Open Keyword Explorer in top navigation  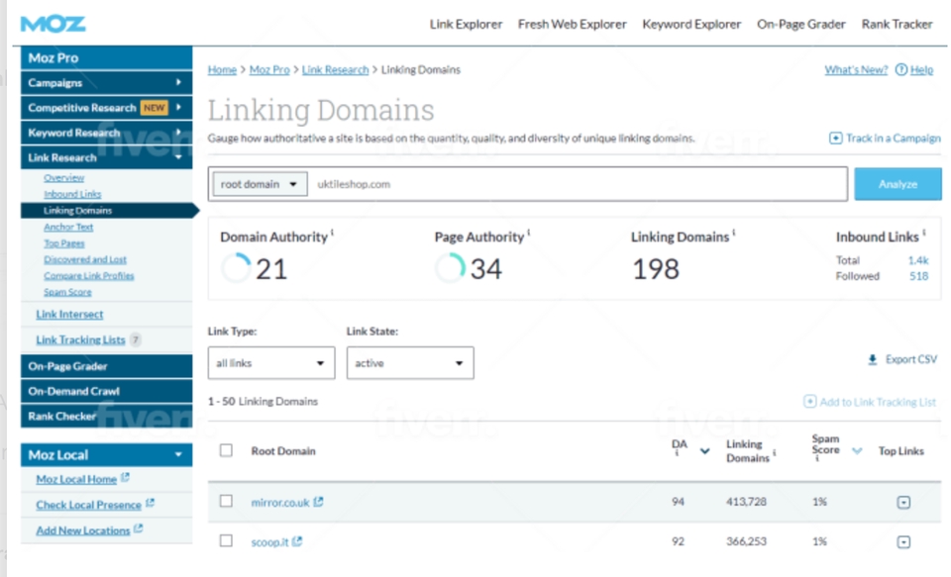691,24
